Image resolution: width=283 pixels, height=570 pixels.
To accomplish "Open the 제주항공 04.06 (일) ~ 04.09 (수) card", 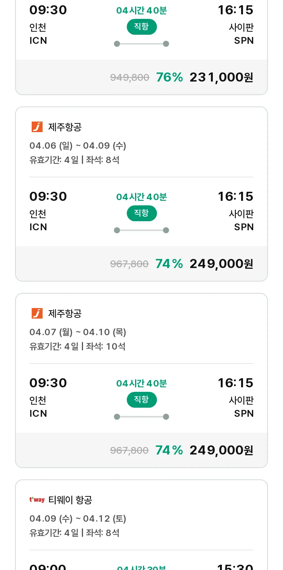I will [141, 194].
